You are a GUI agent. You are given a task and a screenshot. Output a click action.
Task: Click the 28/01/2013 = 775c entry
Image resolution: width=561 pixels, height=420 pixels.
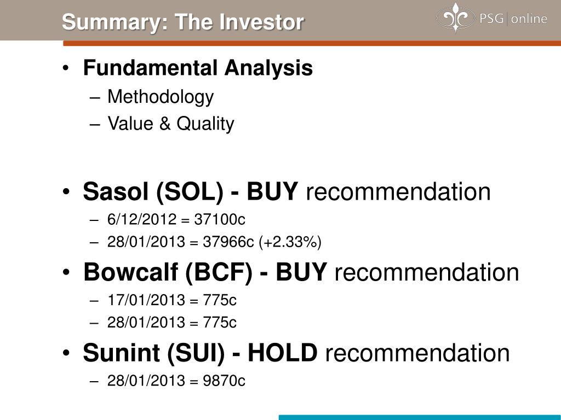[x=171, y=322]
